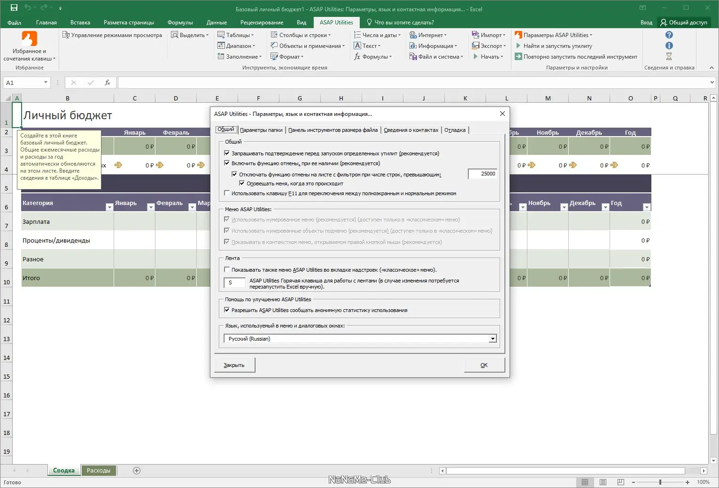This screenshot has height=488, width=719.
Task: Switch to 'Параметры папки' dialog tab
Action: click(x=261, y=130)
